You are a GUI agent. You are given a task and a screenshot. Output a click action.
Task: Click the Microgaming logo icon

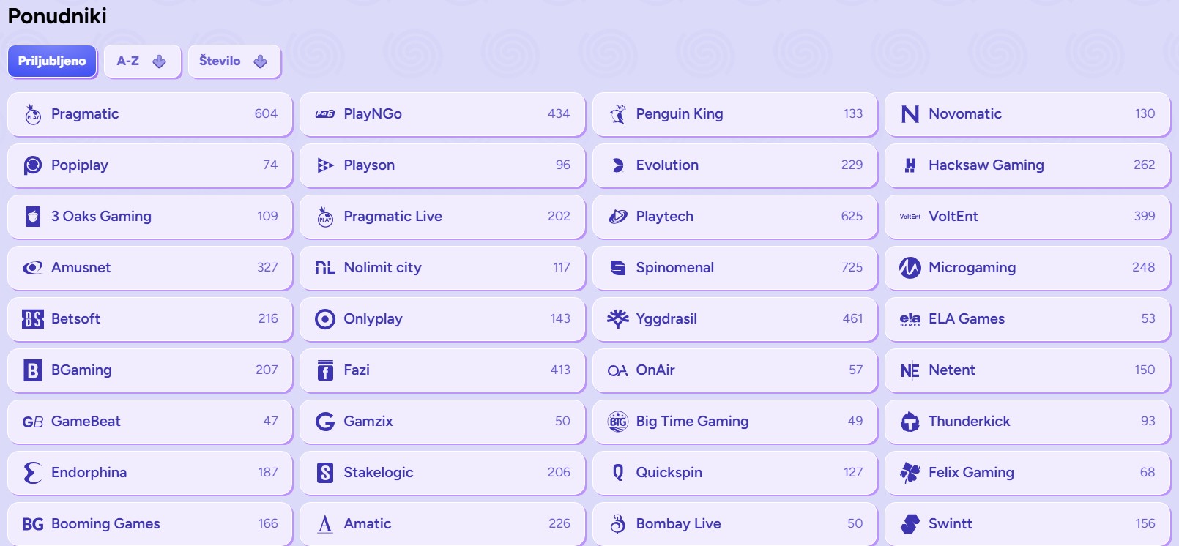click(x=910, y=268)
